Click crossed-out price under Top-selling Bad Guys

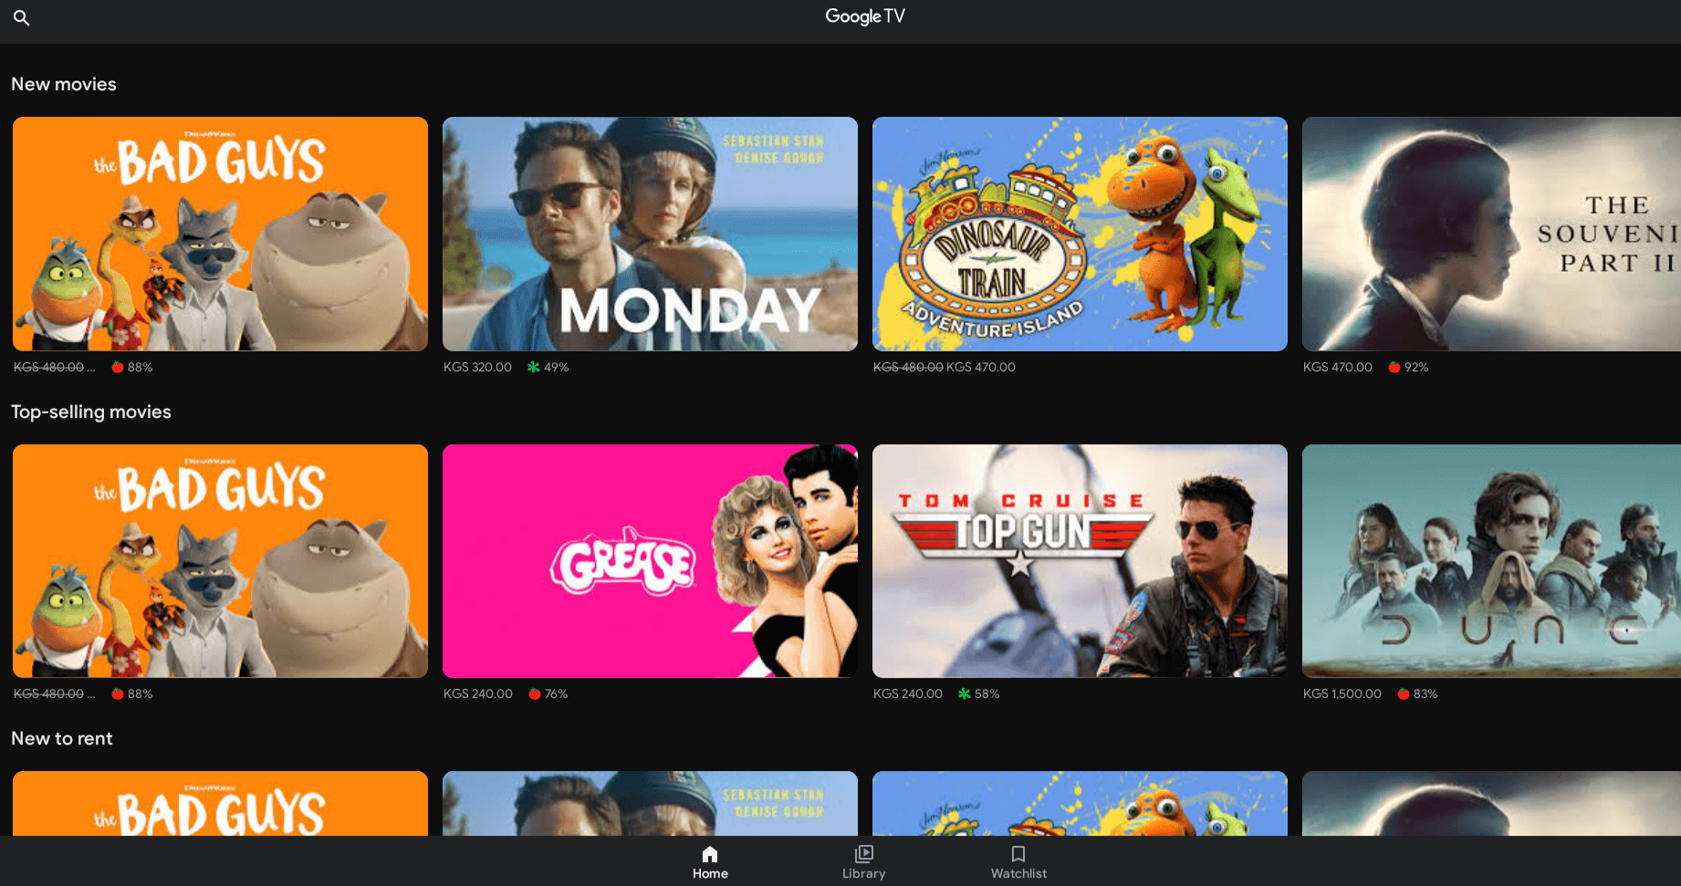click(x=49, y=693)
